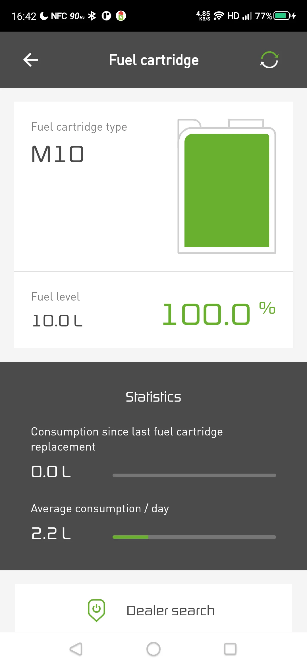The image size is (307, 666).
Task: Open recent apps with square button
Action: (230, 649)
